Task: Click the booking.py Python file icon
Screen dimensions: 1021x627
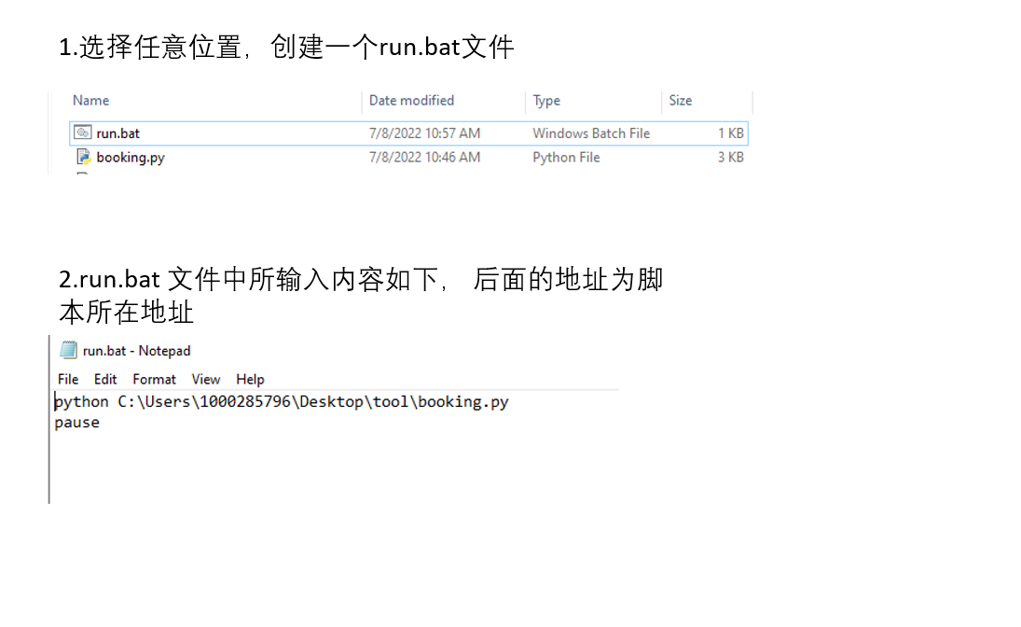Action: [84, 157]
